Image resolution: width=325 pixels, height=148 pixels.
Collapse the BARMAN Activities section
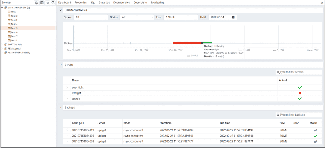tap(60, 10)
